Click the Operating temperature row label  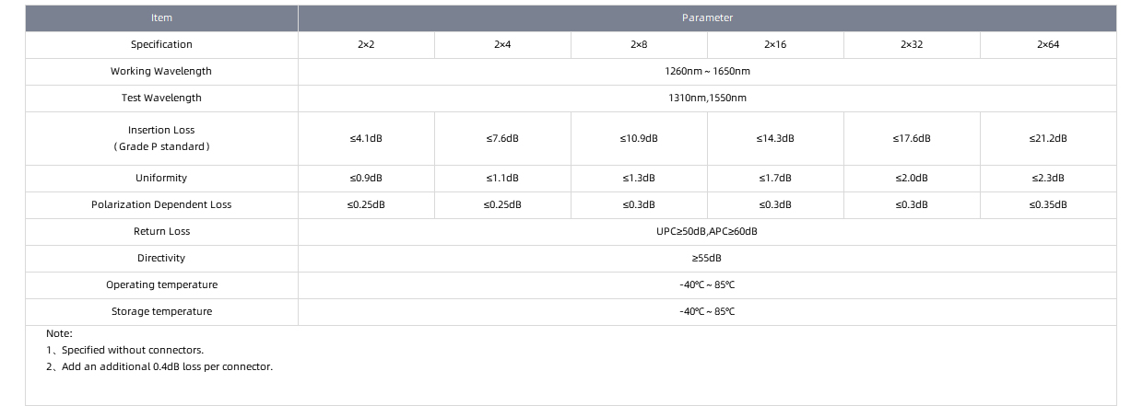[x=161, y=285]
